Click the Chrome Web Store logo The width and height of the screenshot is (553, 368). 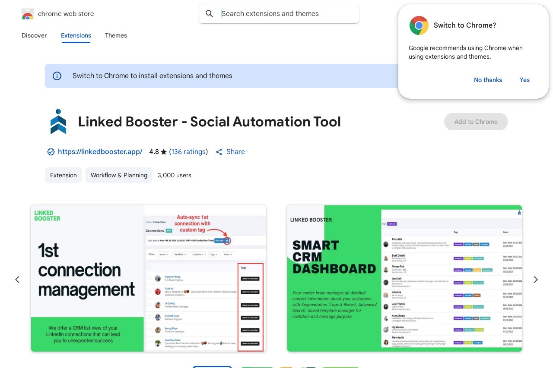(x=27, y=14)
